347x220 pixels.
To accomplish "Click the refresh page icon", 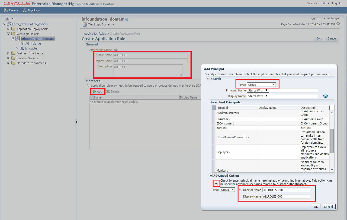I will click(338, 24).
